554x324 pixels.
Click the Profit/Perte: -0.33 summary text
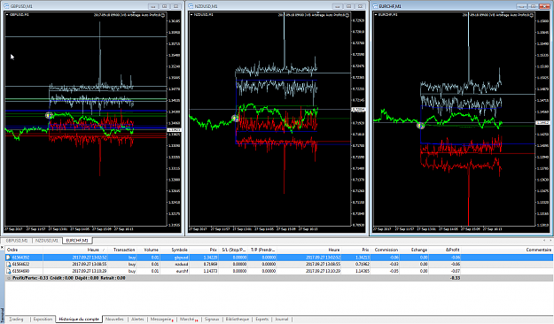click(x=30, y=278)
